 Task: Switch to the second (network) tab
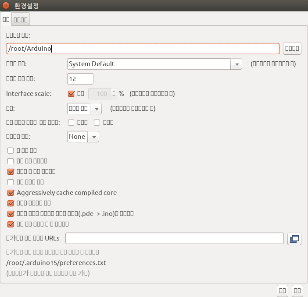[x=21, y=20]
